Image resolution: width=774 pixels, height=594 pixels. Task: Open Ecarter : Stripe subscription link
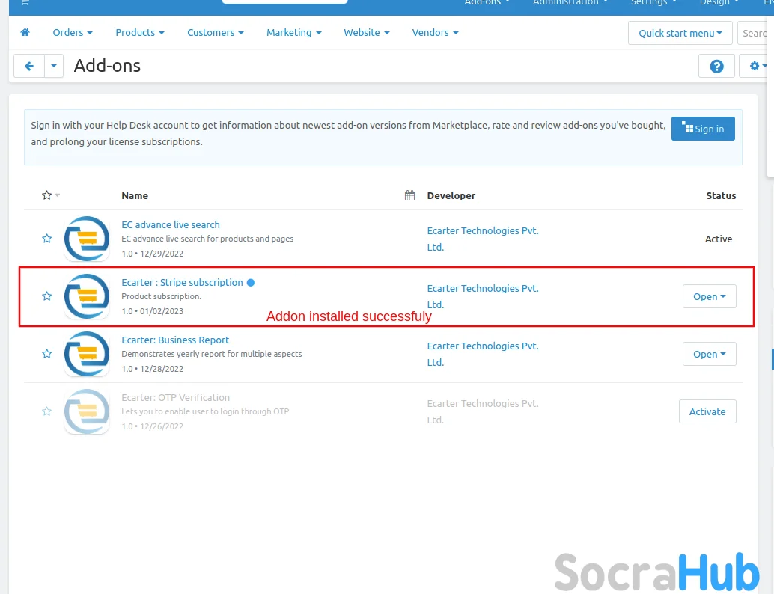[x=182, y=283]
